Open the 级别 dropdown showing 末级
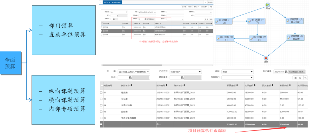 [237, 72]
